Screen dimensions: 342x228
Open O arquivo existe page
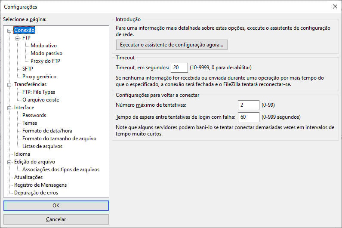(x=40, y=100)
